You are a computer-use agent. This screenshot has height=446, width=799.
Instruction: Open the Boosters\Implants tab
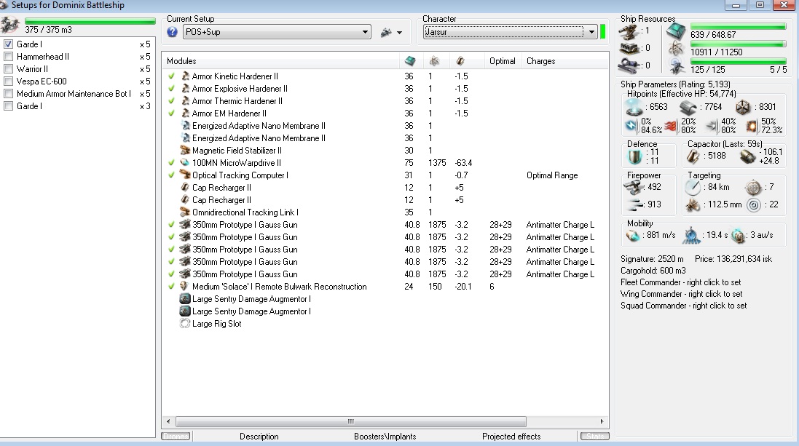385,437
